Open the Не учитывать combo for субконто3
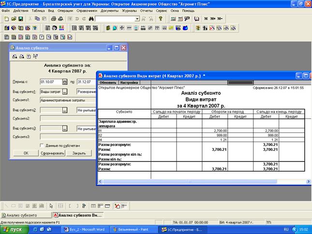The width and height of the screenshot is (312, 234). 87,129
